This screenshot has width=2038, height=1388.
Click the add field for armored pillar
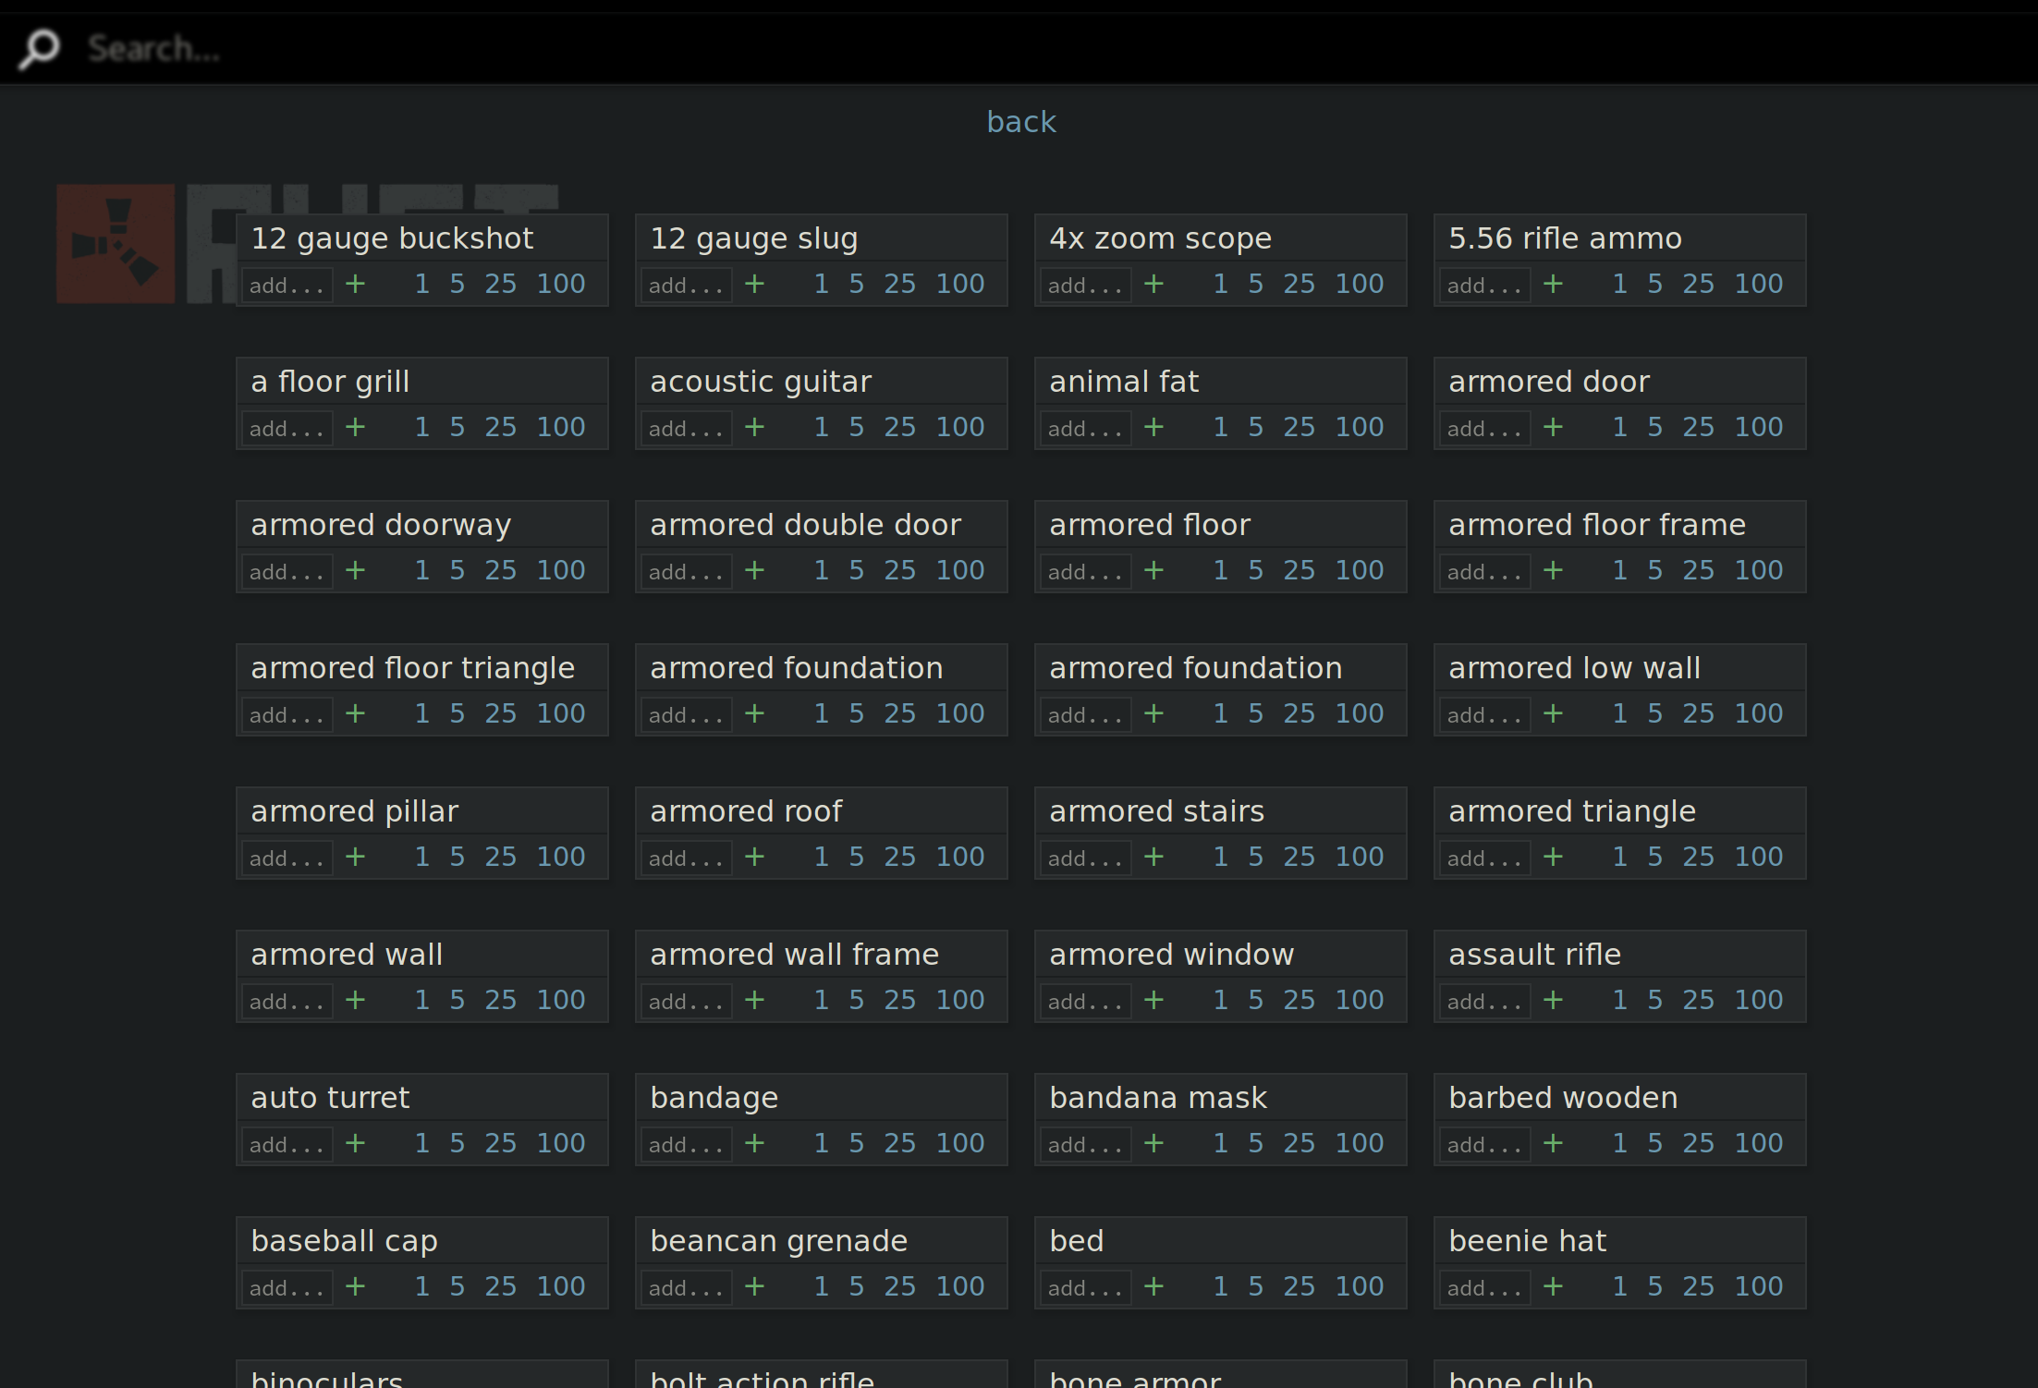[x=287, y=857]
